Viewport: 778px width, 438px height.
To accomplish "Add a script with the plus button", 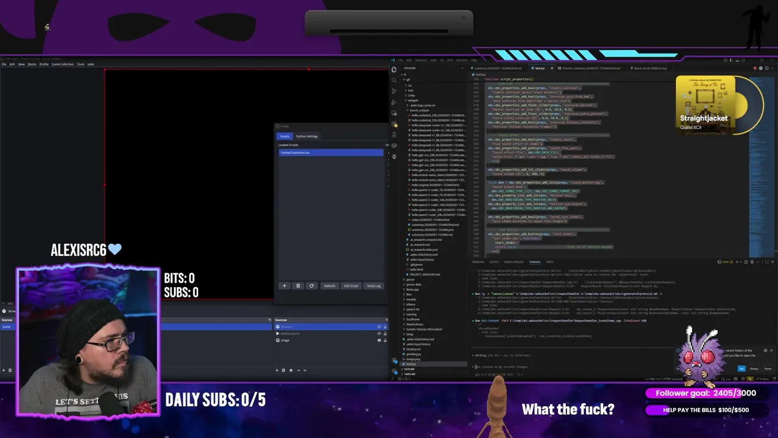I will tap(284, 286).
